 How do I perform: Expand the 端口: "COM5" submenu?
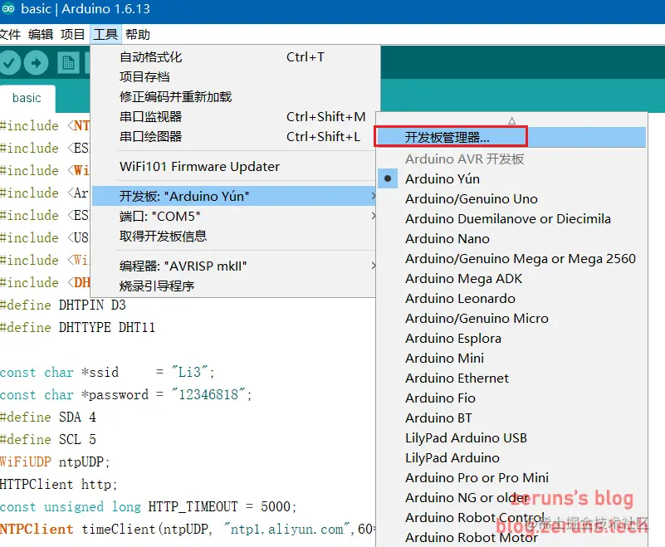coord(233,217)
